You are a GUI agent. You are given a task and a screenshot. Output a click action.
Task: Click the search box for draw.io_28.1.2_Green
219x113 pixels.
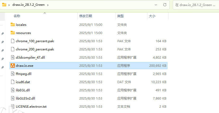[196, 5]
